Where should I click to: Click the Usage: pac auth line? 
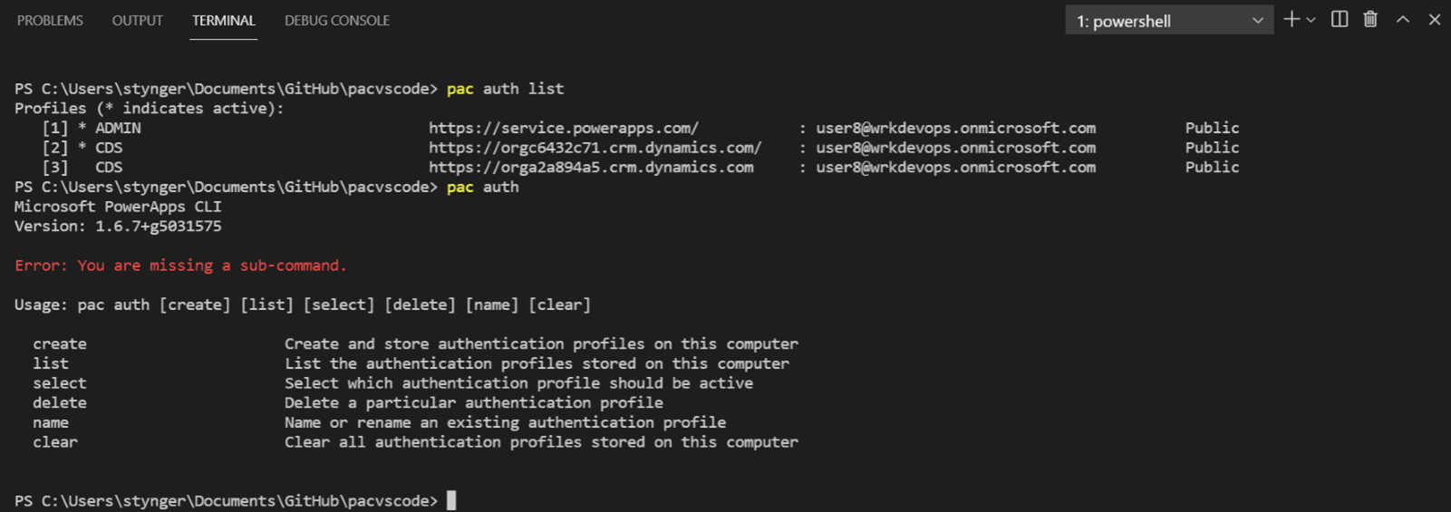[302, 304]
